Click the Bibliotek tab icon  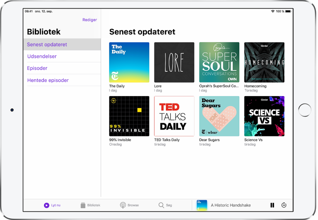click(83, 205)
